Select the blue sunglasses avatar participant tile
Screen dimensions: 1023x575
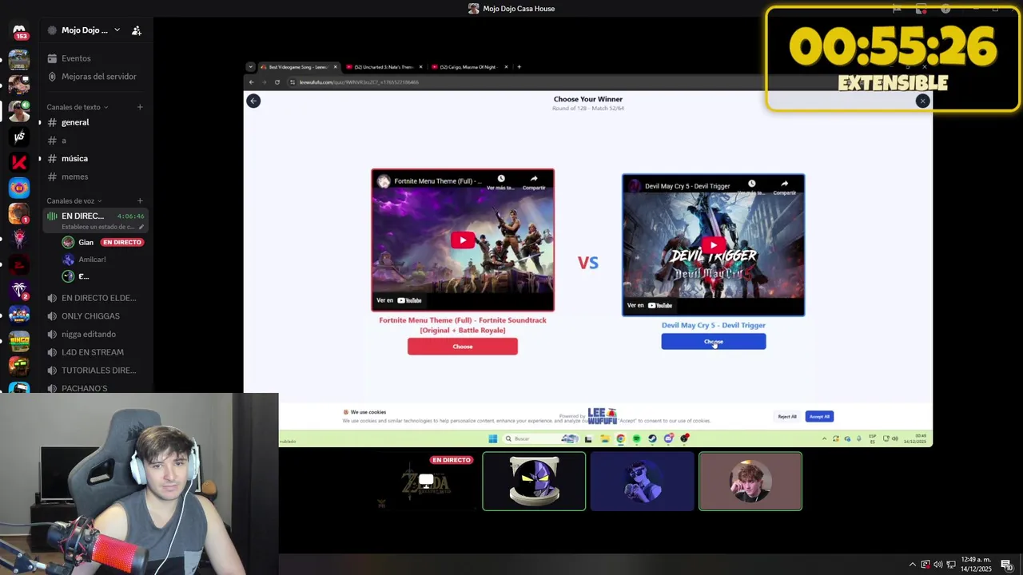(x=642, y=482)
